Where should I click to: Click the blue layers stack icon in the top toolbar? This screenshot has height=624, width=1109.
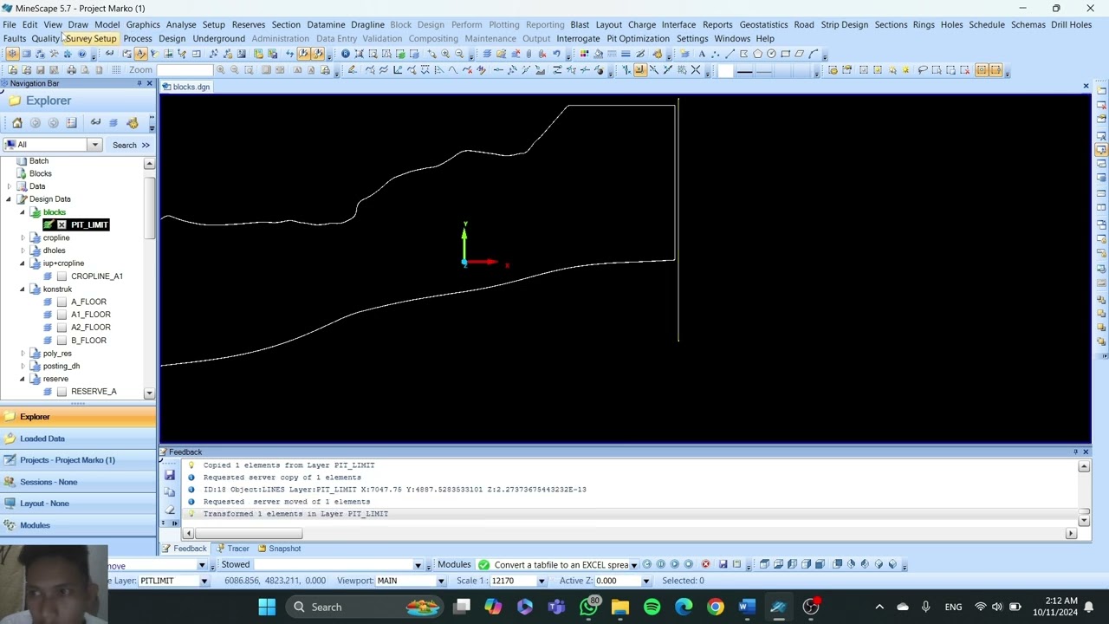click(487, 54)
